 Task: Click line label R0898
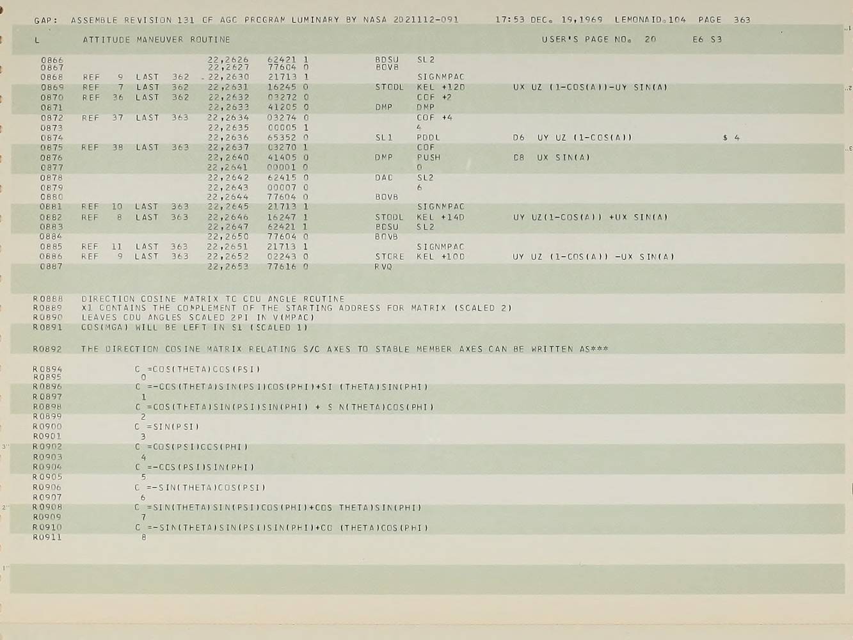click(47, 407)
